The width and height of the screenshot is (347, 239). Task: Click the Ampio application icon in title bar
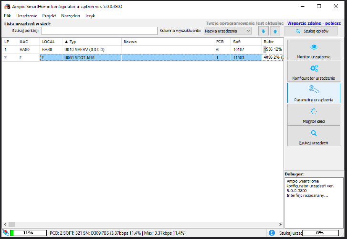pyautogui.click(x=7, y=6)
